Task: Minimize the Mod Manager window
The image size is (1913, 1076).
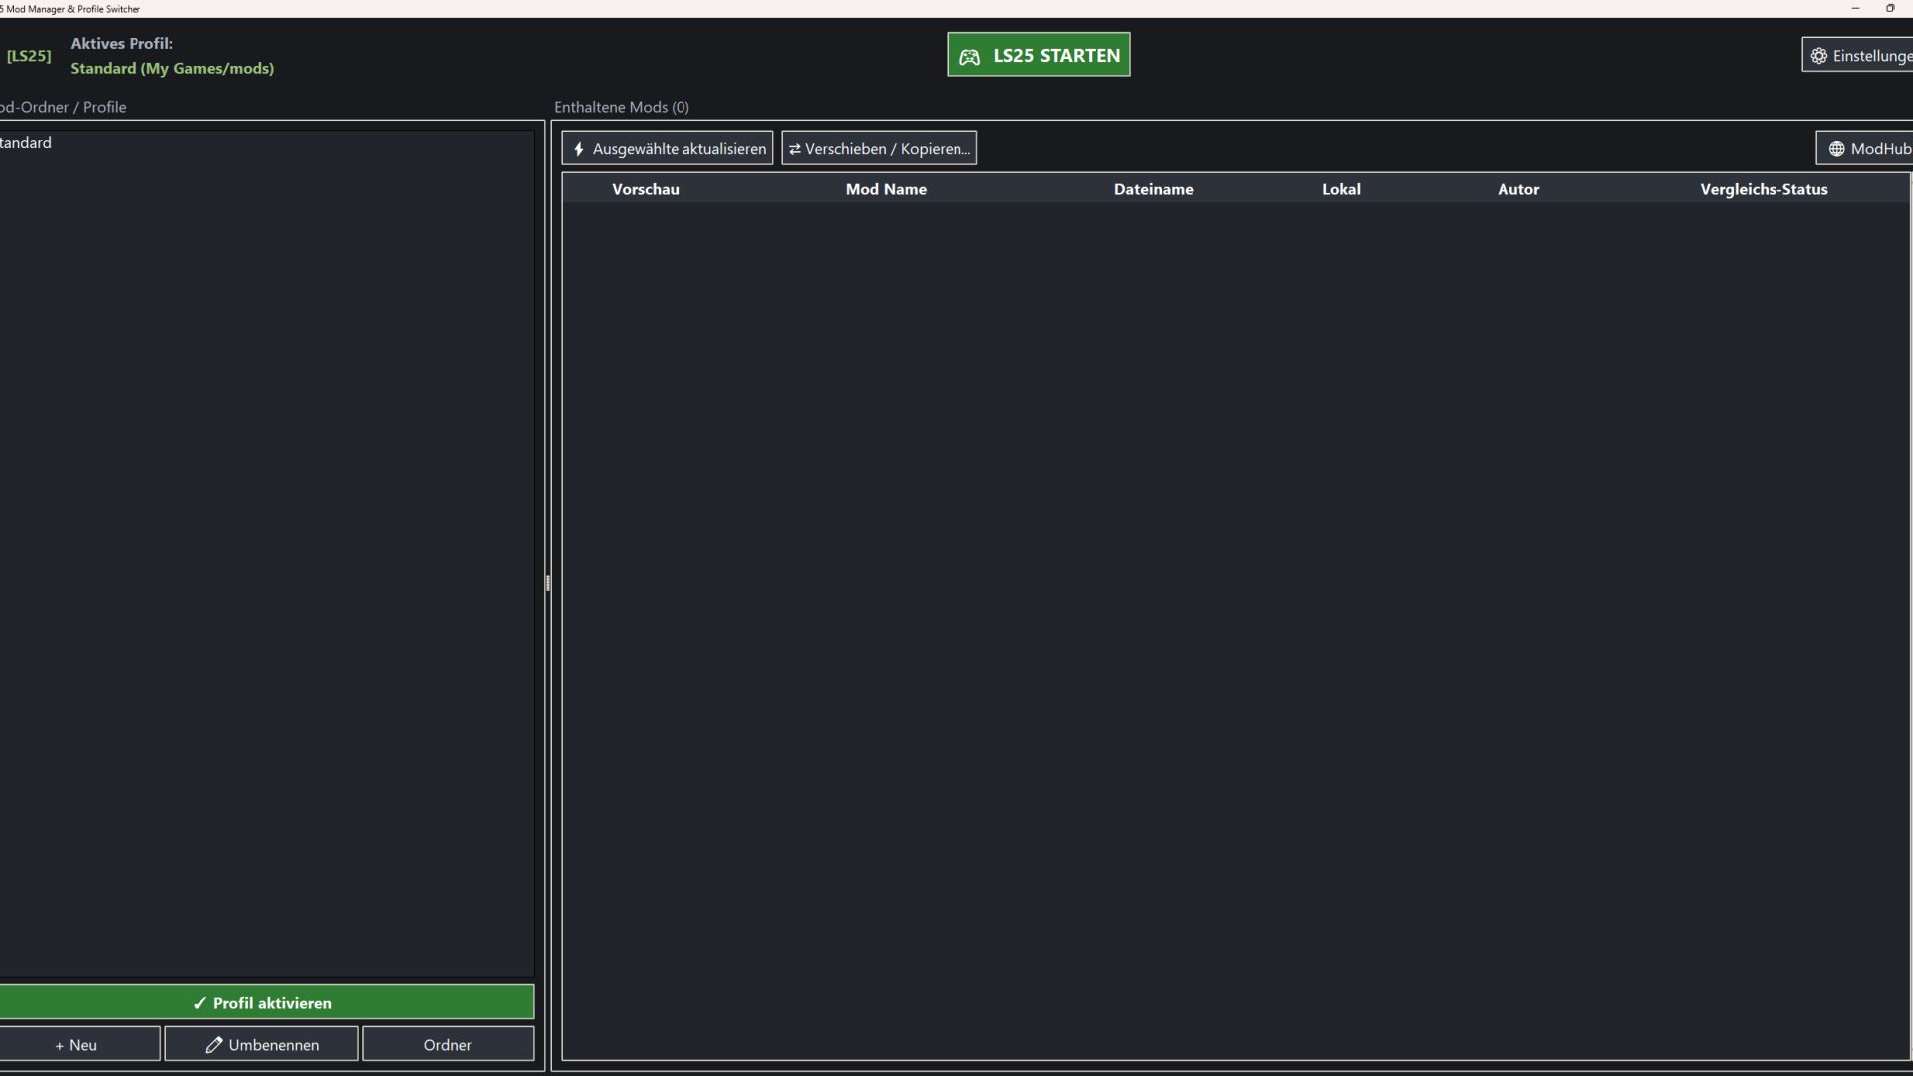Action: (x=1855, y=8)
